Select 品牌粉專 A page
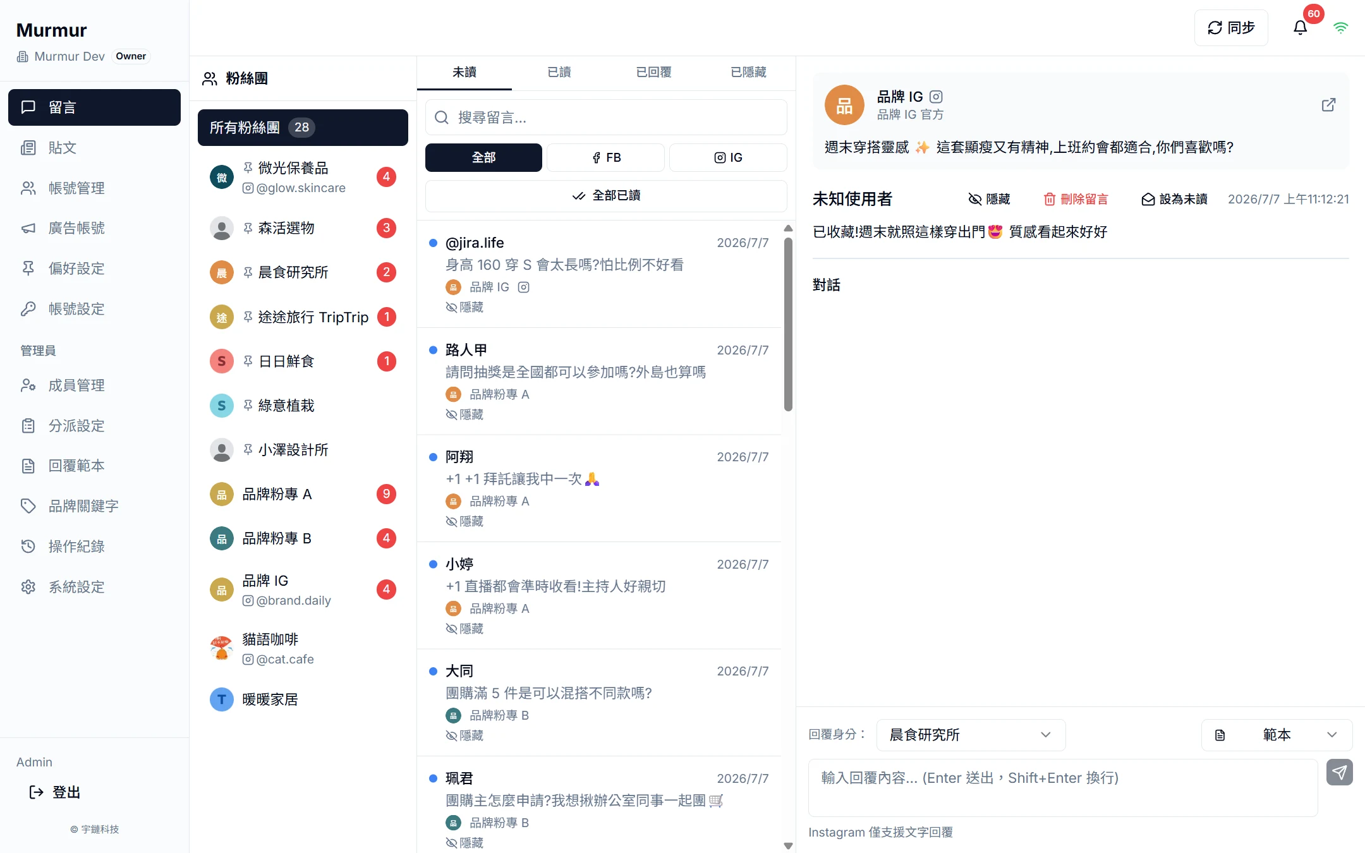Image resolution: width=1365 pixels, height=853 pixels. (x=303, y=494)
